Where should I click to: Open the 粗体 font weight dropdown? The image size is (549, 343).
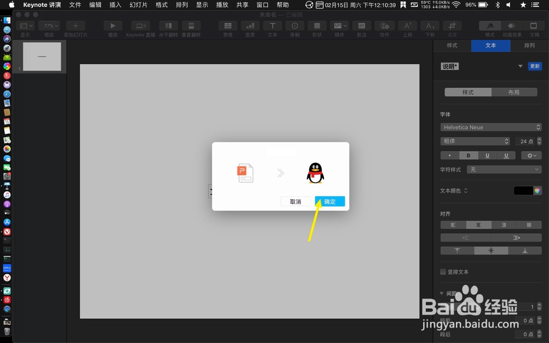coord(475,141)
